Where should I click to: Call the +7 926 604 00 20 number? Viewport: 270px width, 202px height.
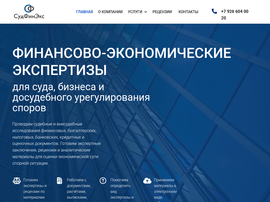pos(235,15)
